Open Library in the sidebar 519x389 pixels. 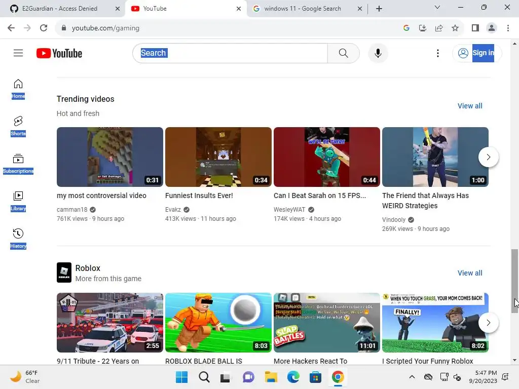(18, 201)
